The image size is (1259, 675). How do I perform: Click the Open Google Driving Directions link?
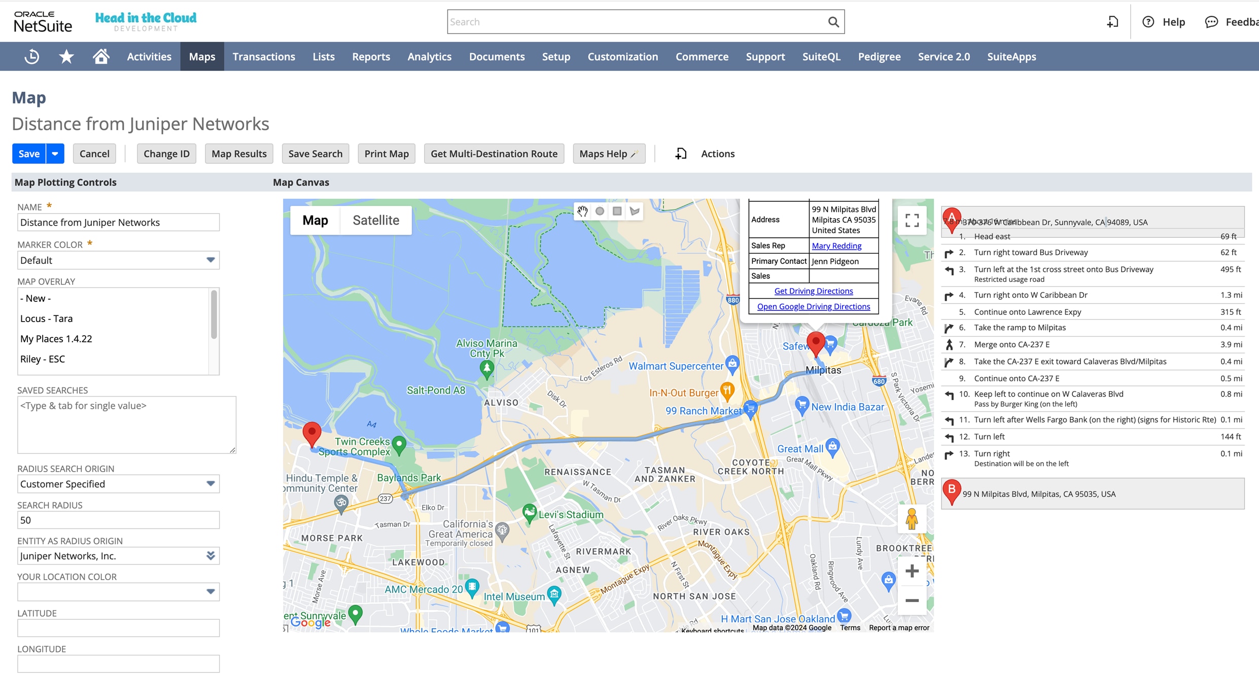(x=813, y=306)
